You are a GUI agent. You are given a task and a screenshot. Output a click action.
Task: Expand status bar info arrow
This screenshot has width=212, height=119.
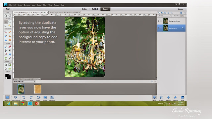(40, 79)
